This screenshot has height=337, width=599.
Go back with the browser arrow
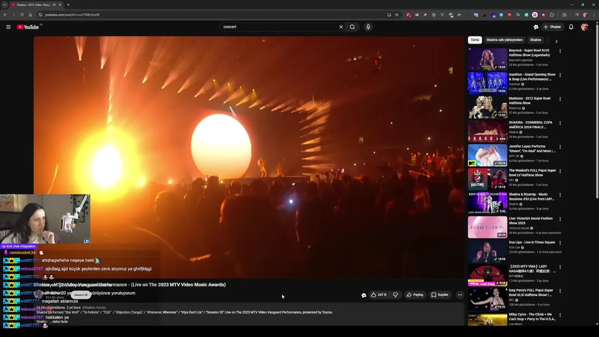tap(5, 15)
